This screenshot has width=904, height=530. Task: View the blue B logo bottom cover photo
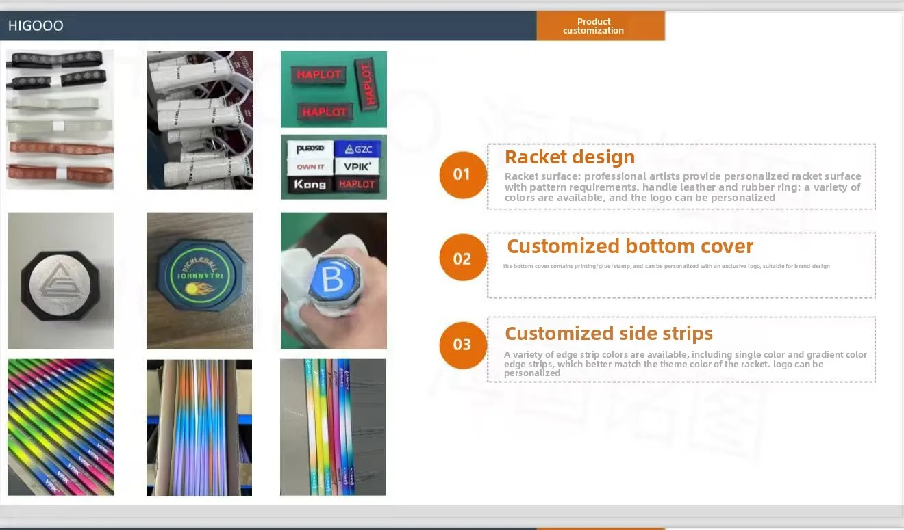(x=334, y=280)
